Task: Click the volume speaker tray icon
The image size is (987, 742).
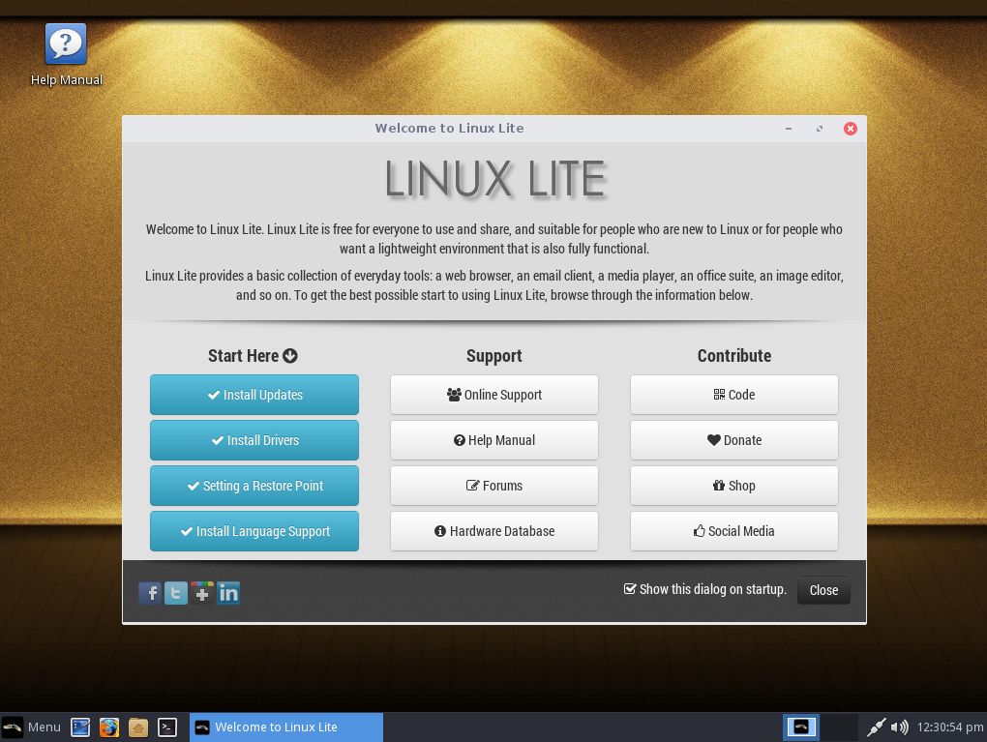Action: pos(900,727)
